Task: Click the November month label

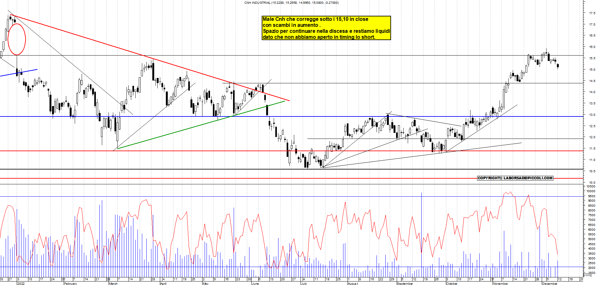Action: pyautogui.click(x=500, y=283)
